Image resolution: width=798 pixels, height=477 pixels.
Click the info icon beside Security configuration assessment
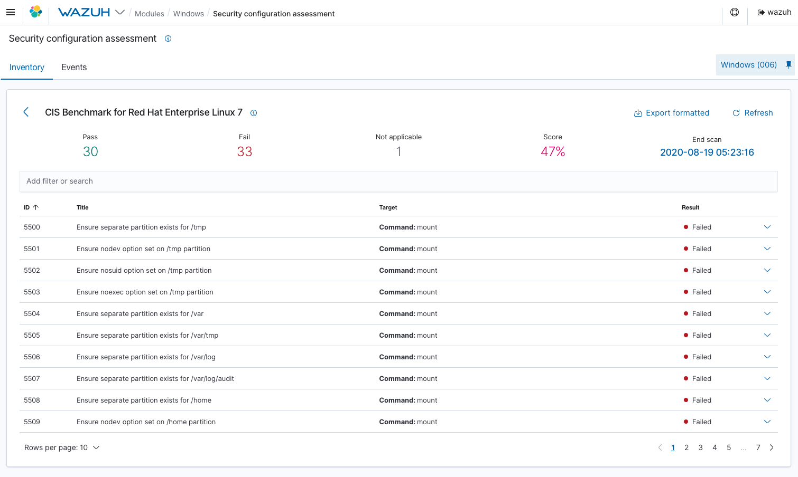coord(168,39)
